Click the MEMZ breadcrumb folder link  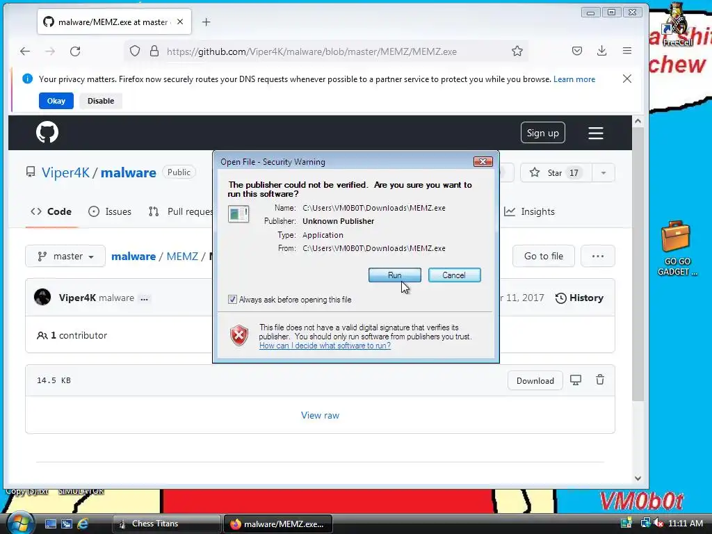182,256
